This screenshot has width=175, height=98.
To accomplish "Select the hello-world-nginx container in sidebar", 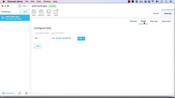I will click(15, 18).
